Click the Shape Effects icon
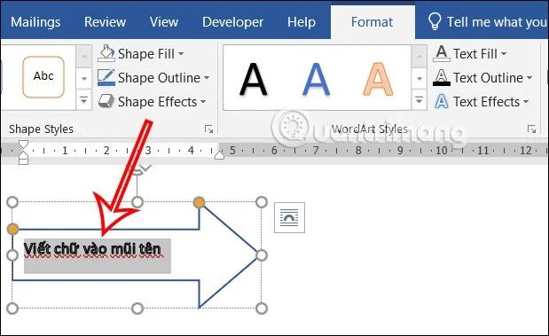 pyautogui.click(x=106, y=101)
